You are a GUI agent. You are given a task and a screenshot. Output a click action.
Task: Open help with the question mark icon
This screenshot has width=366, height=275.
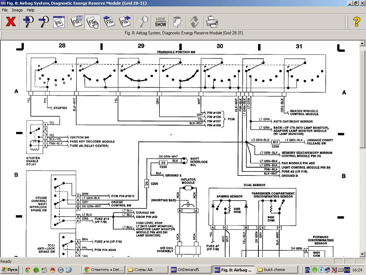(356, 22)
